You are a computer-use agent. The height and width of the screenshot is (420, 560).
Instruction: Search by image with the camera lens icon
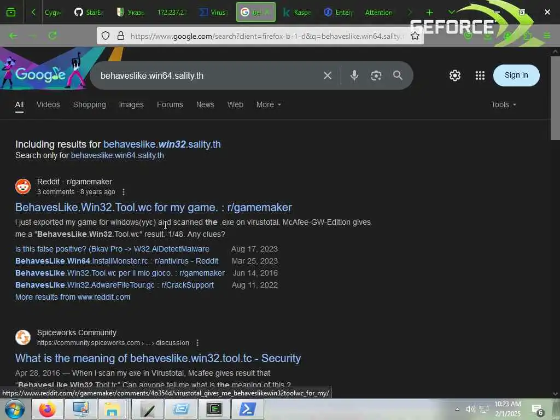click(x=376, y=75)
